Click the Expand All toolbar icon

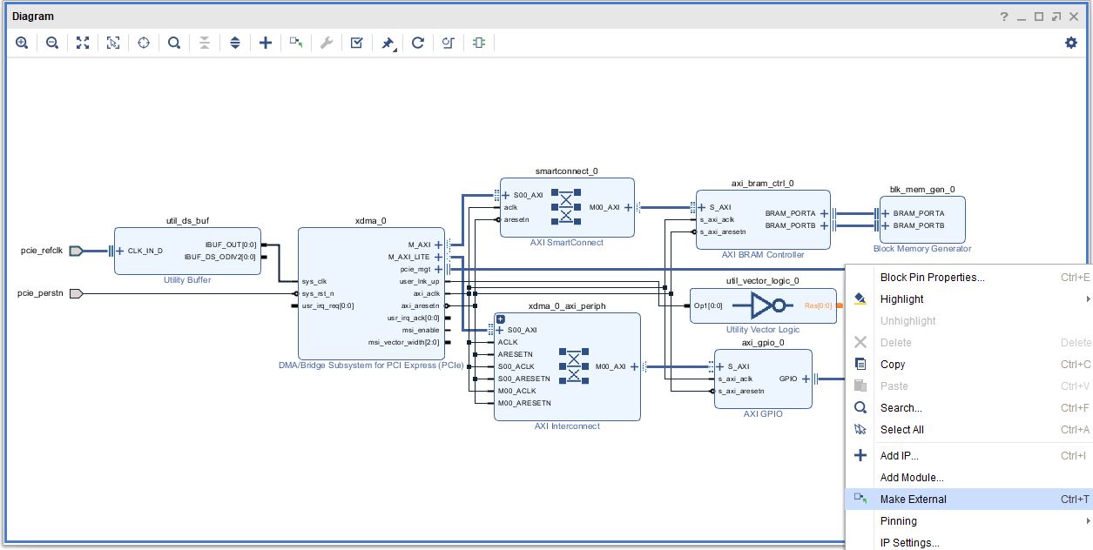(x=235, y=43)
